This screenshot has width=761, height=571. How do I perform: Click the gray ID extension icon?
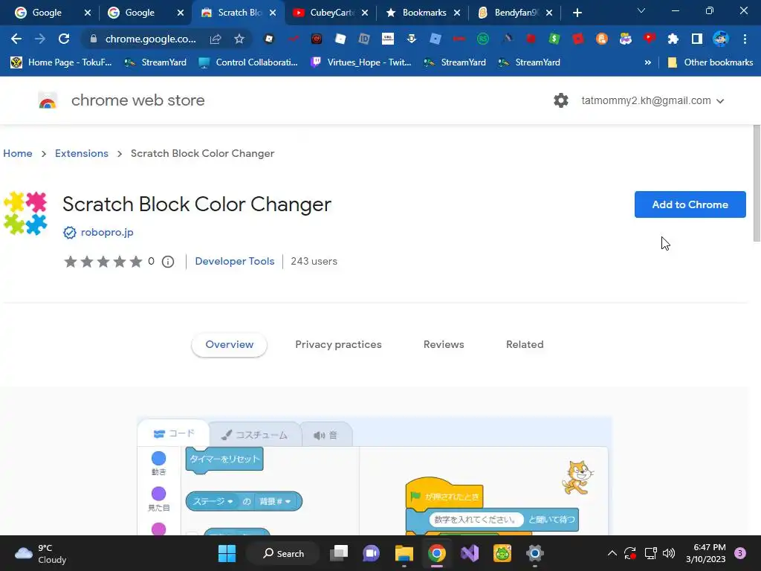[364, 39]
